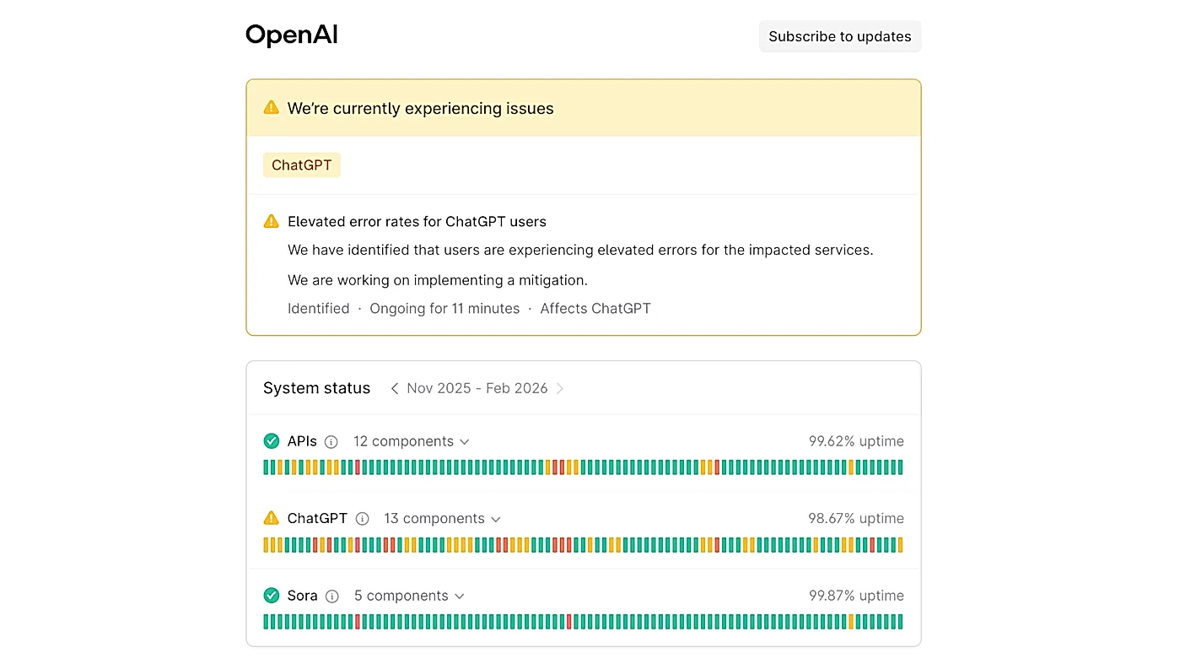Click the Subscribe to updates button
Screen dimensions: 1180x664
pyautogui.click(x=840, y=36)
